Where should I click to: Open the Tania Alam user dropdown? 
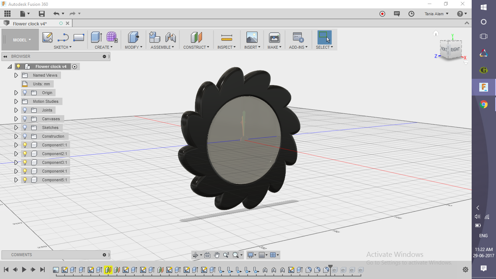436,14
